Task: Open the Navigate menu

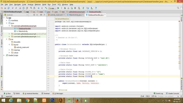Action: coord(17,5)
